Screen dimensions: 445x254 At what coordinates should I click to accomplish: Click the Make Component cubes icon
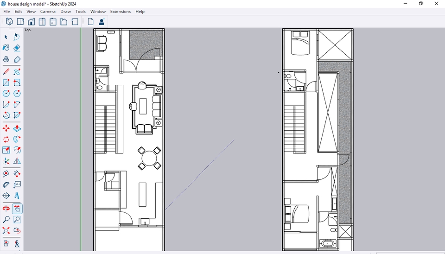pos(6,59)
